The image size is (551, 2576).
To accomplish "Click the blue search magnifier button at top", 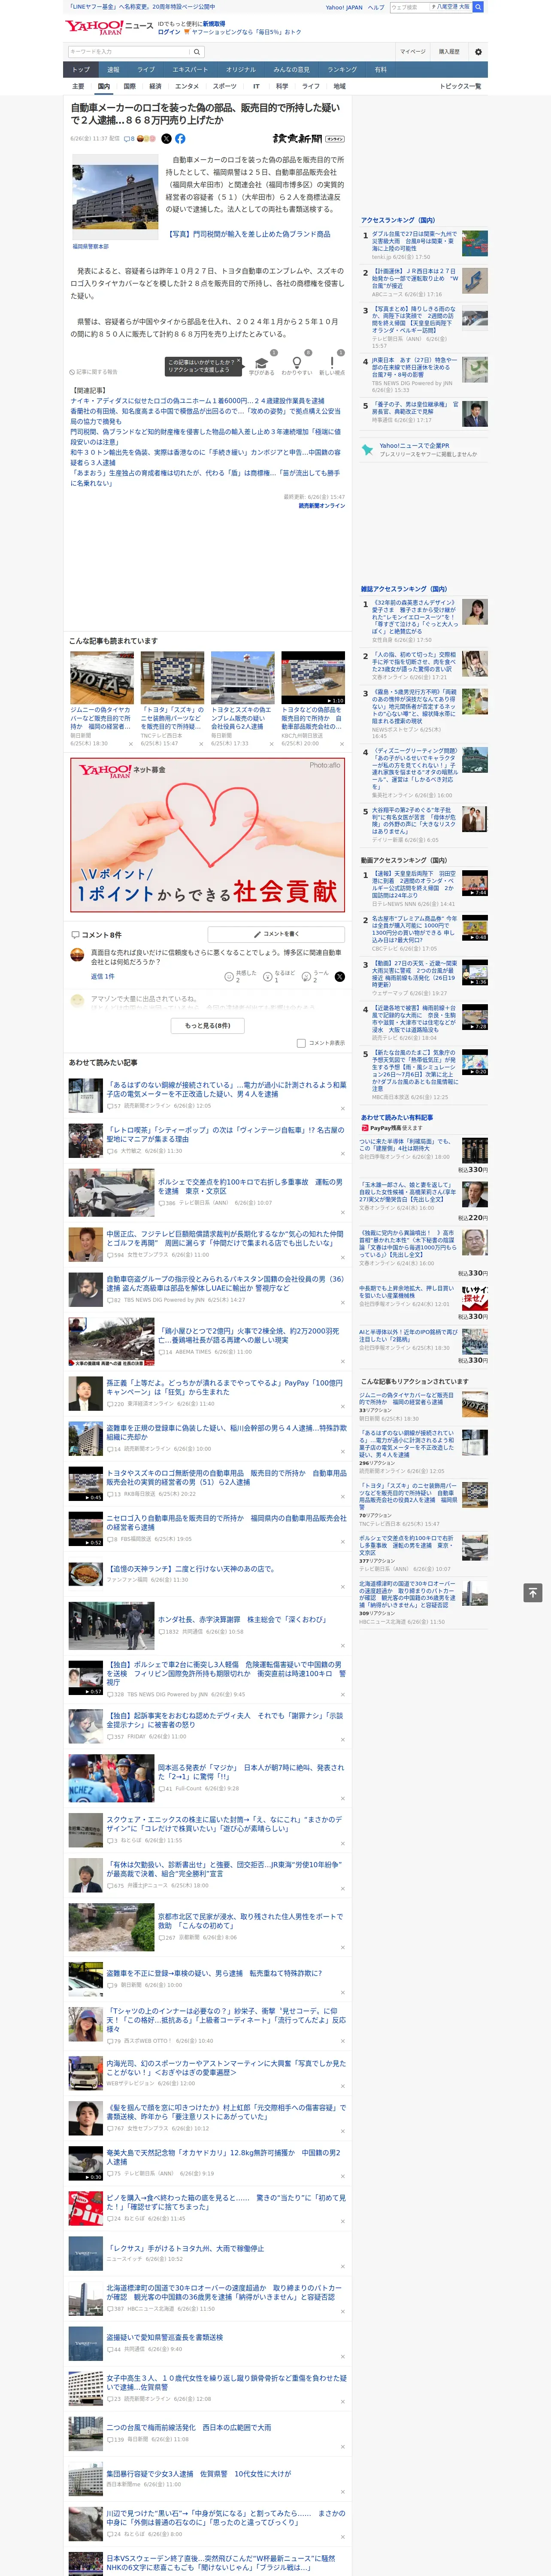I will (x=478, y=7).
